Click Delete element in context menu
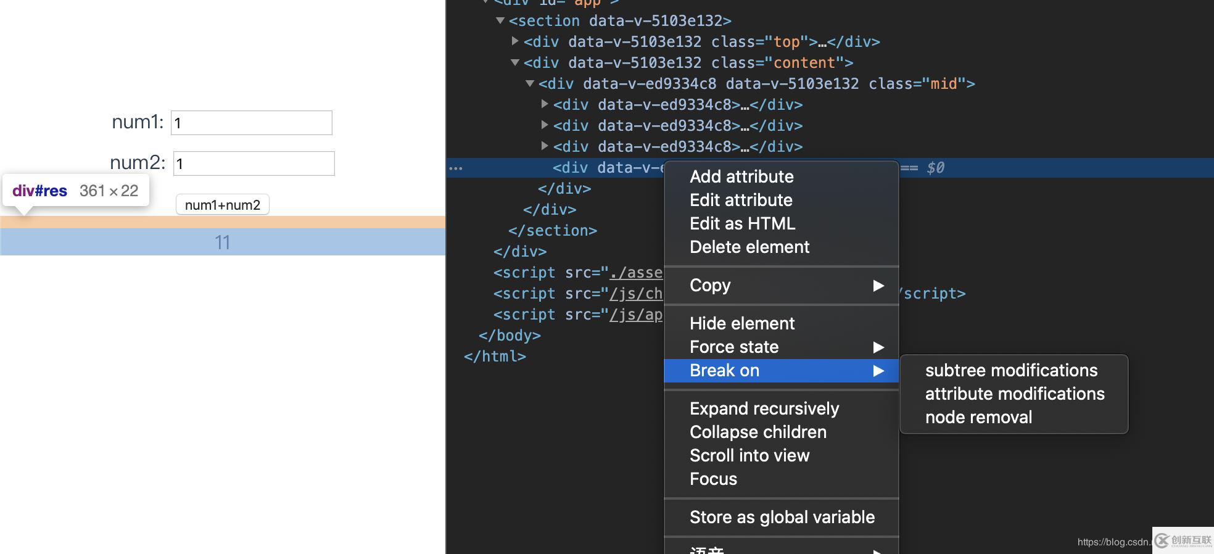1214x554 pixels. 749,247
